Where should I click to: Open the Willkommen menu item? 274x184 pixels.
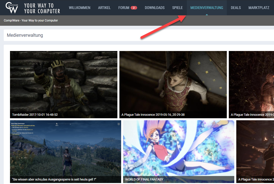(x=79, y=8)
